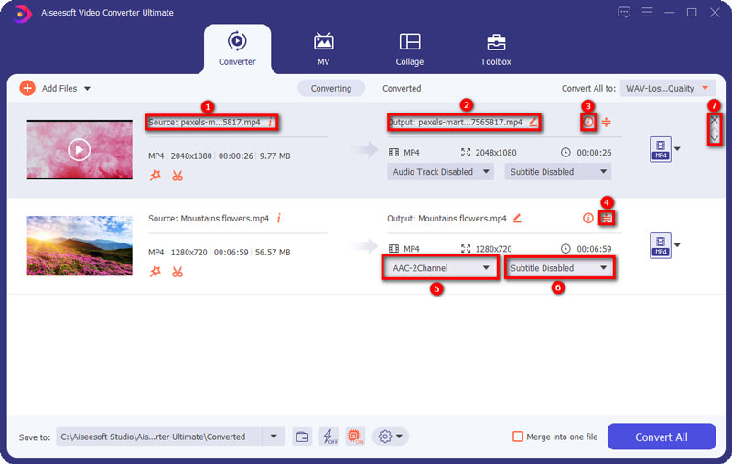Play the pink smoke video thumbnail

pyautogui.click(x=79, y=150)
